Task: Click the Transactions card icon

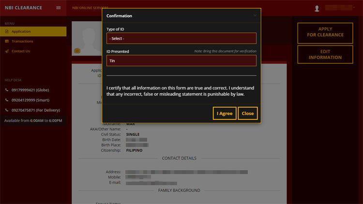Action: tap(7, 41)
